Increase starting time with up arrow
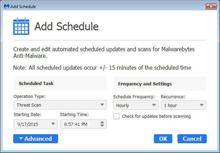 (102, 122)
